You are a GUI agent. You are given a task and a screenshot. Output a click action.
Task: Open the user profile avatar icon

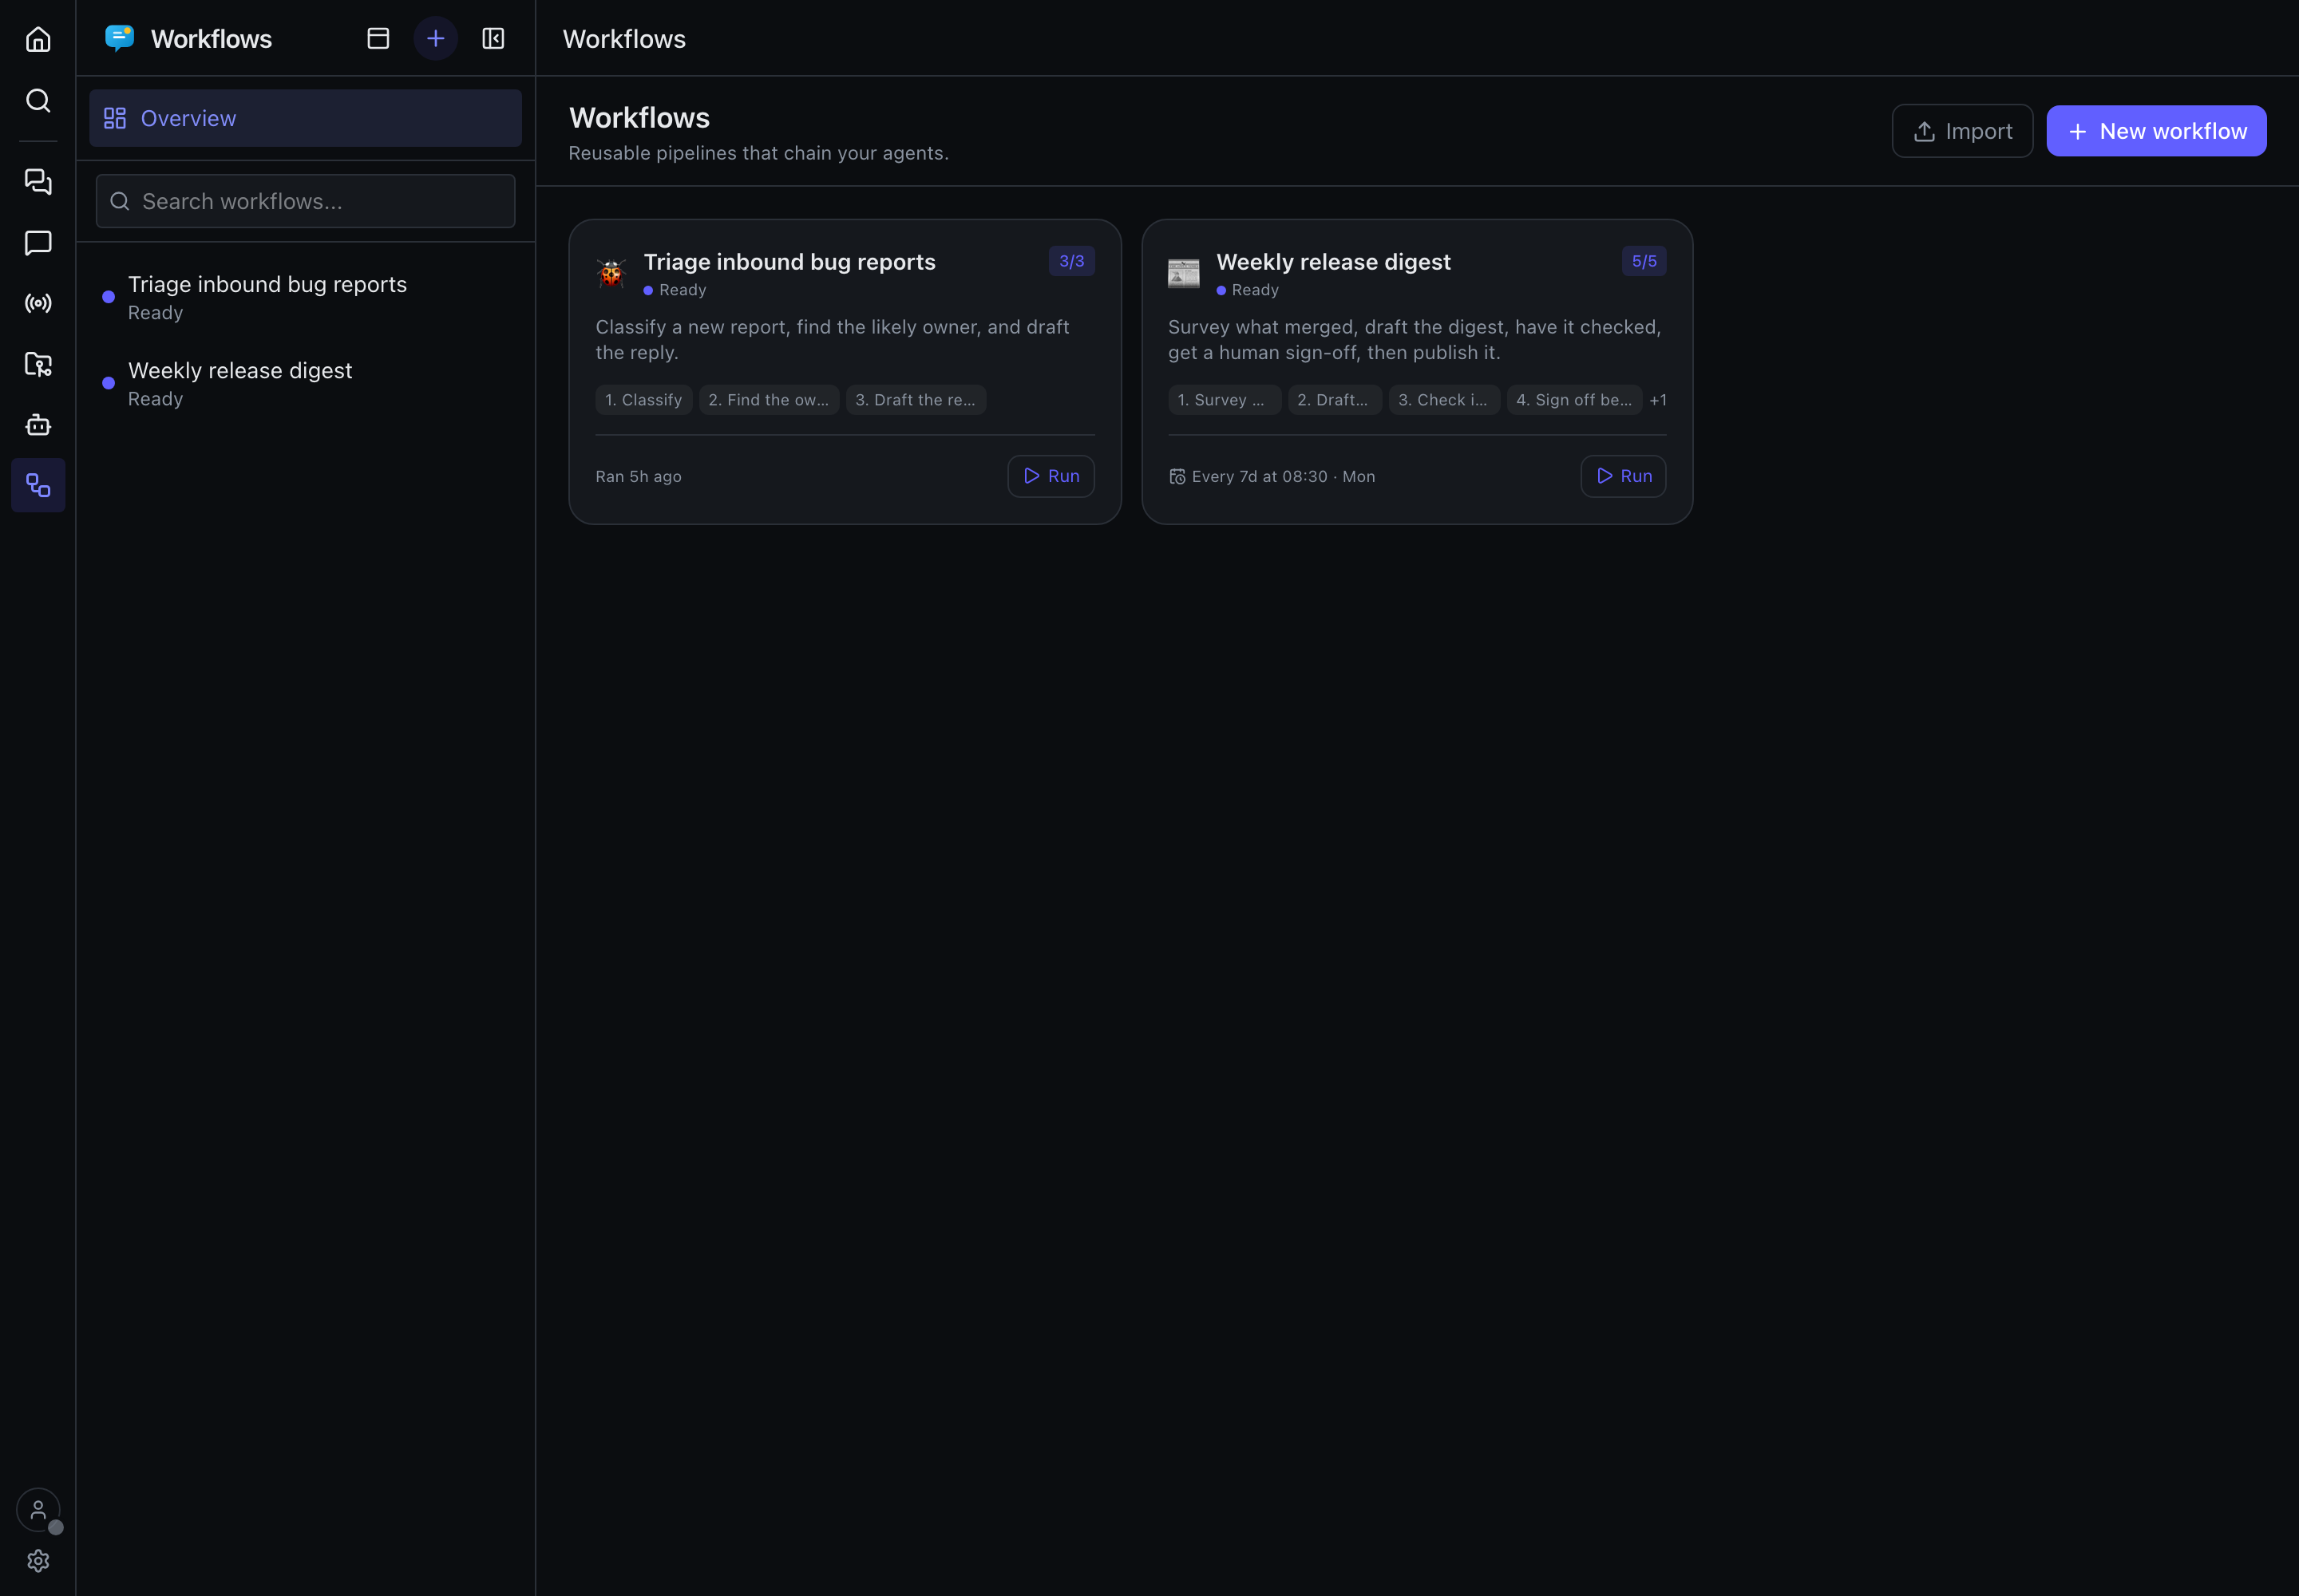point(38,1510)
